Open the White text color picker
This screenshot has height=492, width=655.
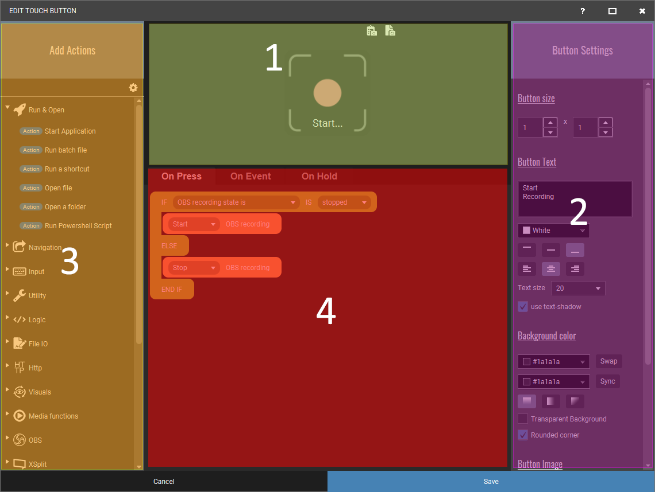(553, 231)
